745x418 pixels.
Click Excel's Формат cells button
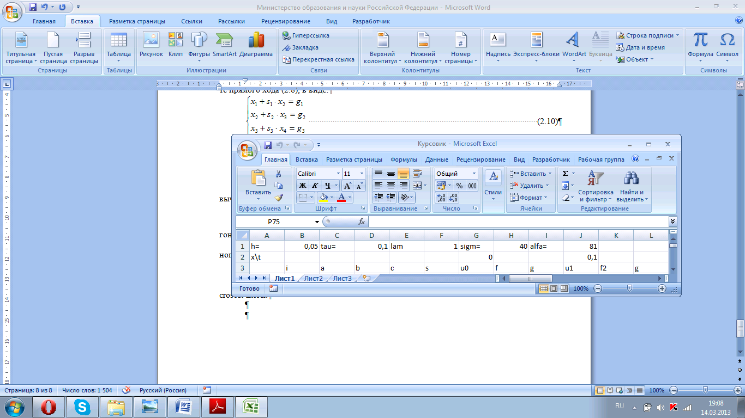coord(528,198)
